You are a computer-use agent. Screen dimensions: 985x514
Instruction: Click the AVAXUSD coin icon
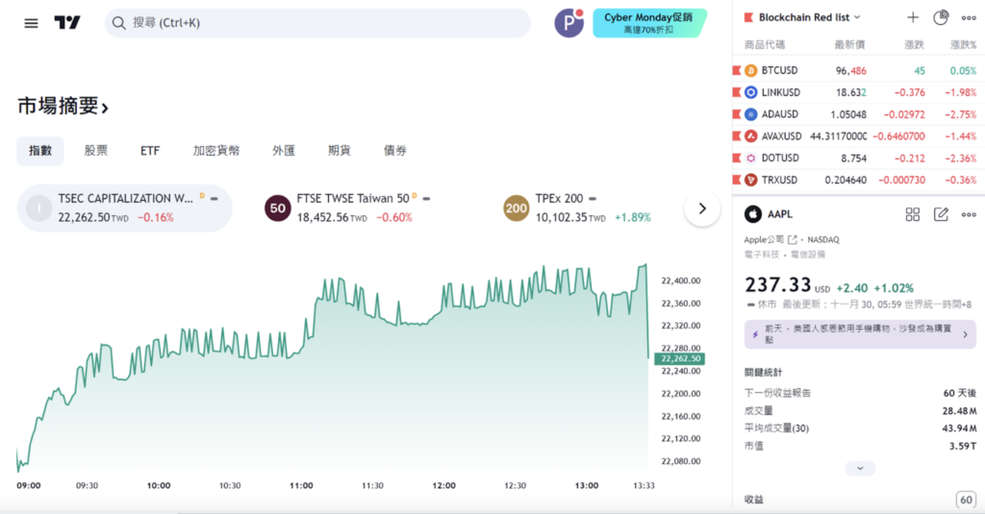750,136
